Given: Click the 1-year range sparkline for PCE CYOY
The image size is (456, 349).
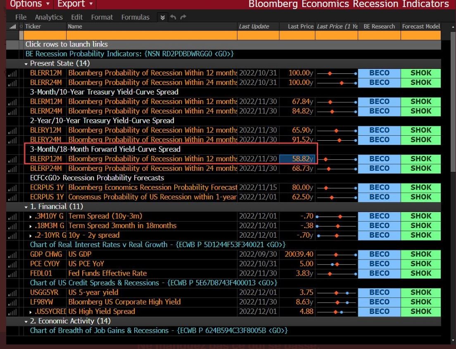Looking at the screenshot, I should pos(337,264).
